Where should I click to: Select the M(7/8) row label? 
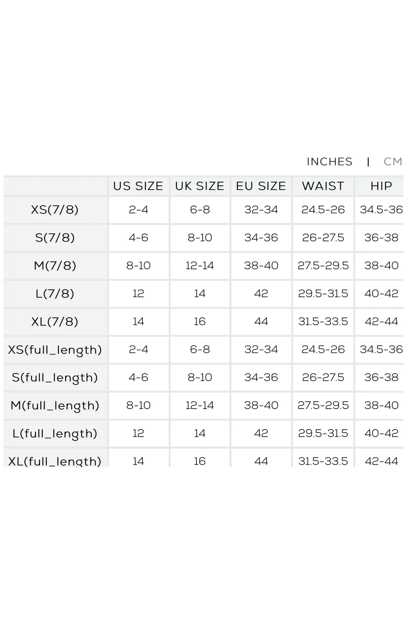pyautogui.click(x=55, y=265)
